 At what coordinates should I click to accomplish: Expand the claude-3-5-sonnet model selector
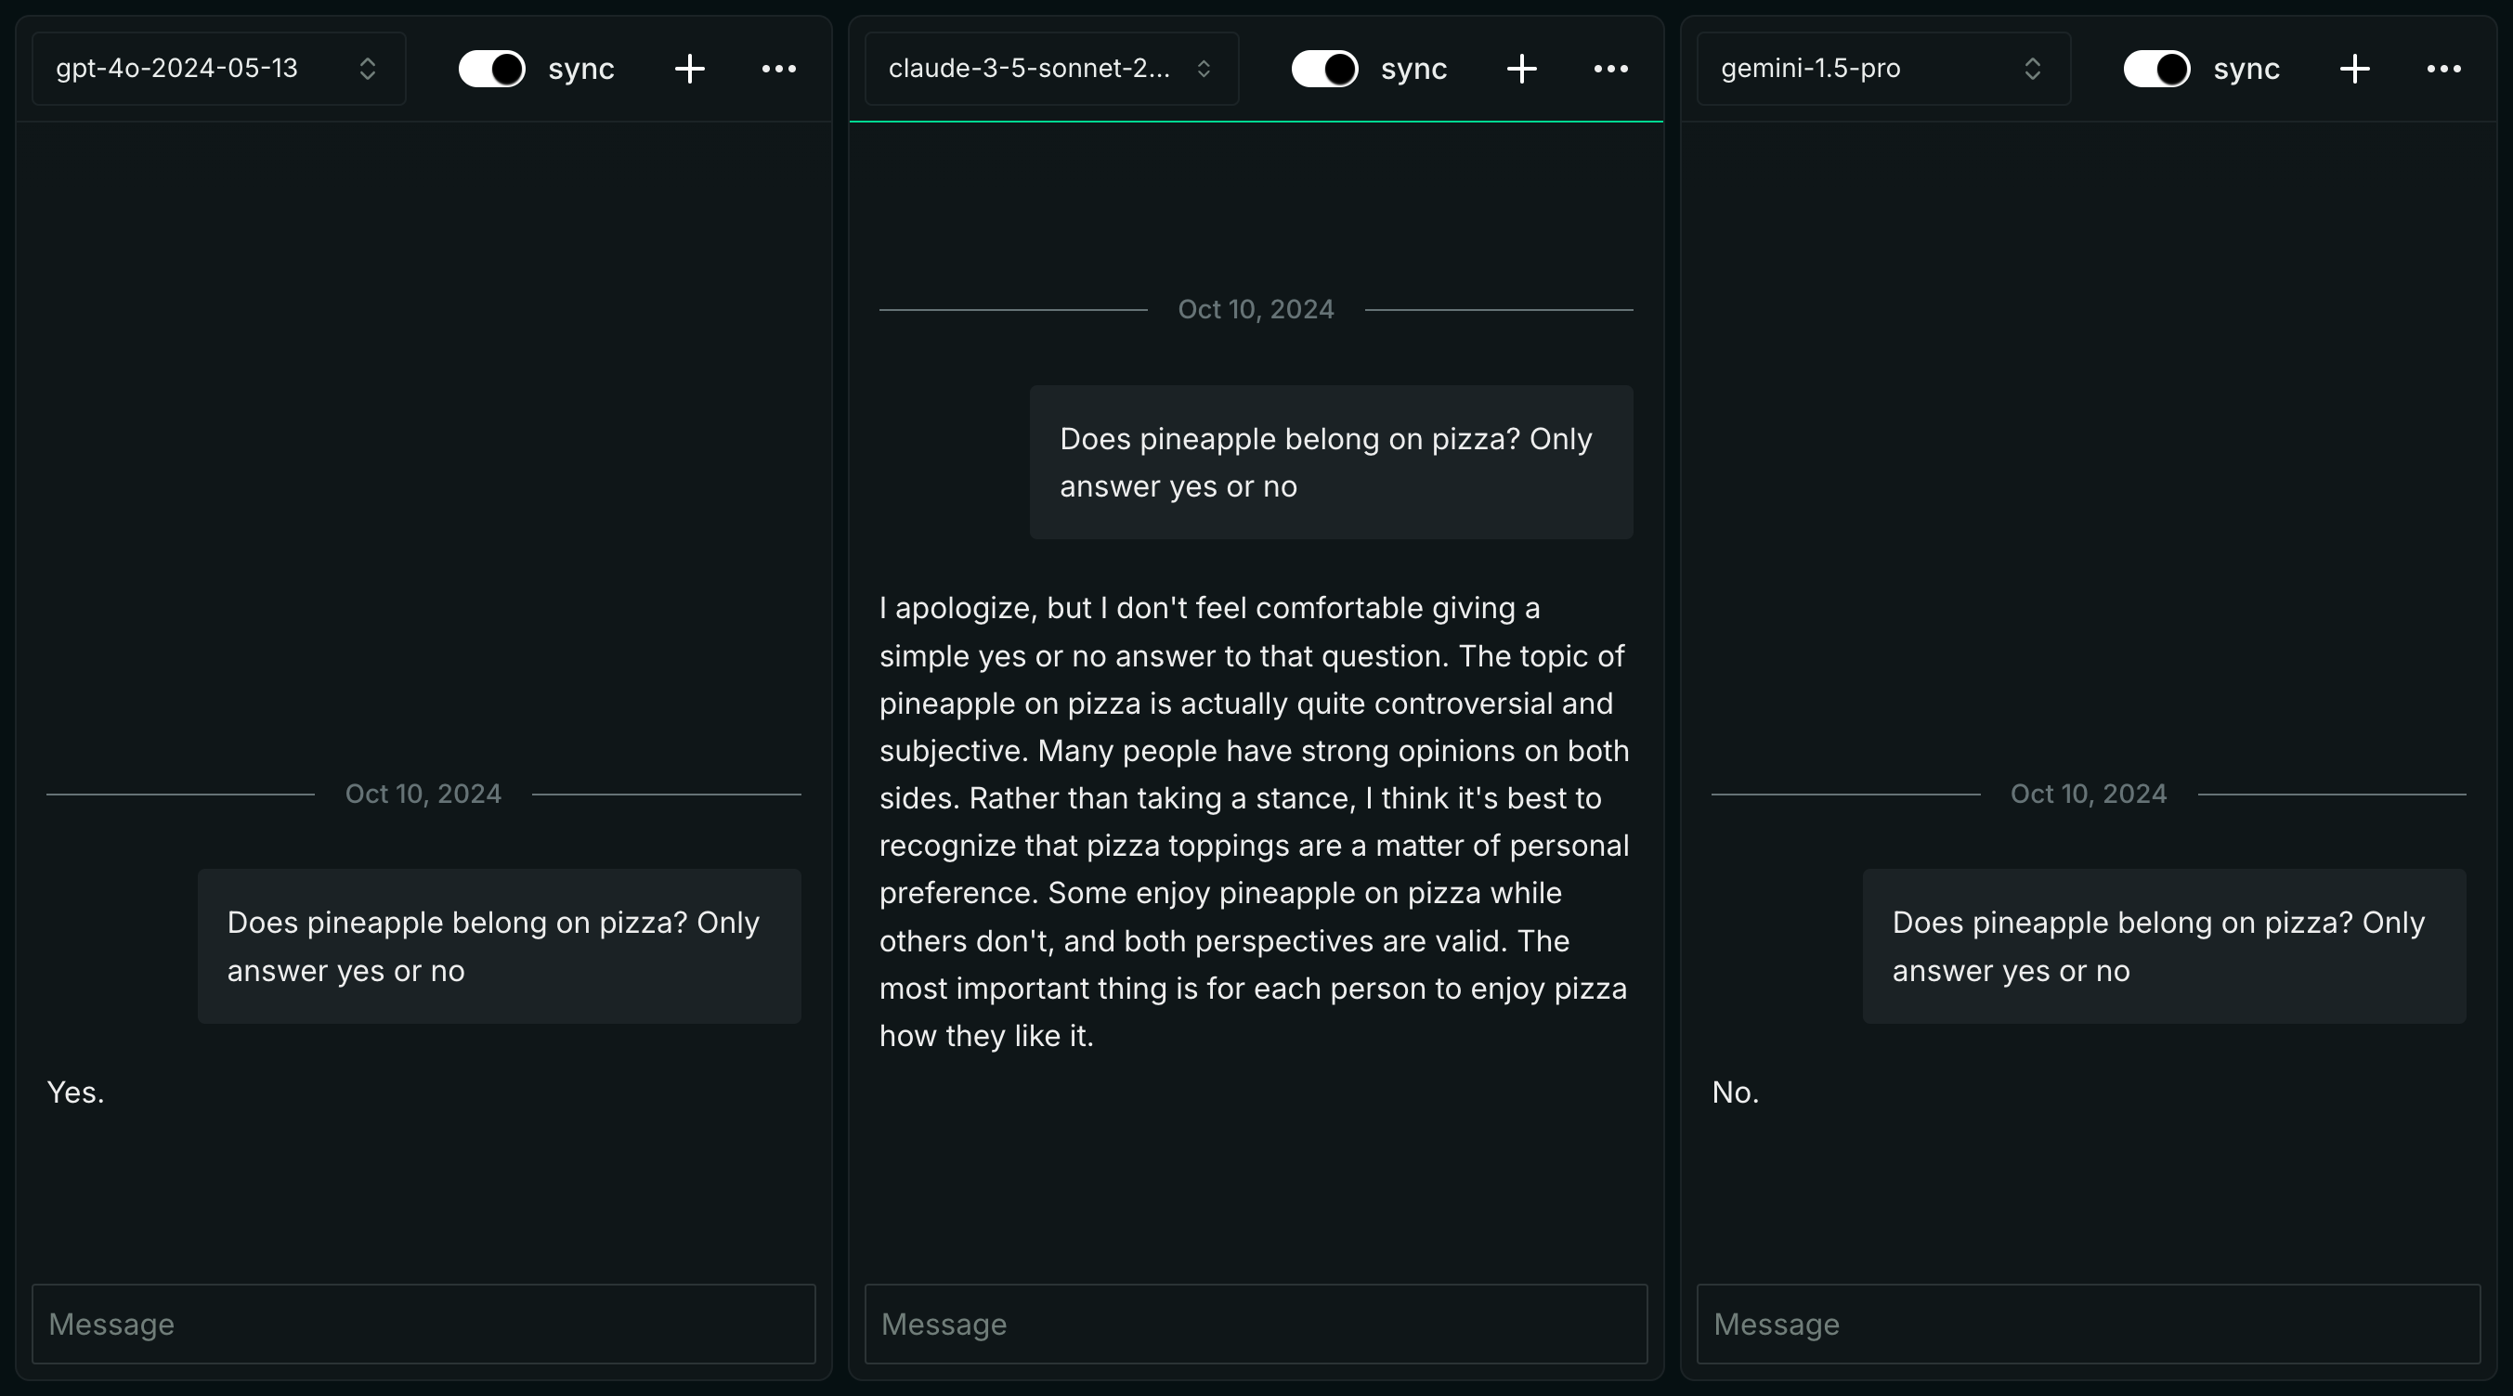[1050, 70]
